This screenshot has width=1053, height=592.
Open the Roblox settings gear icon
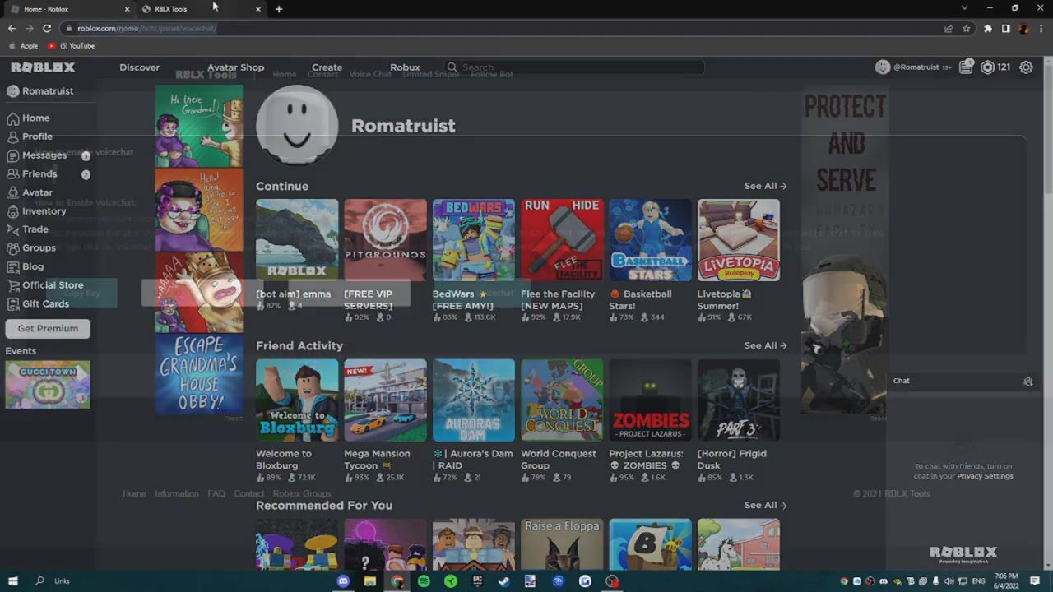(1026, 67)
